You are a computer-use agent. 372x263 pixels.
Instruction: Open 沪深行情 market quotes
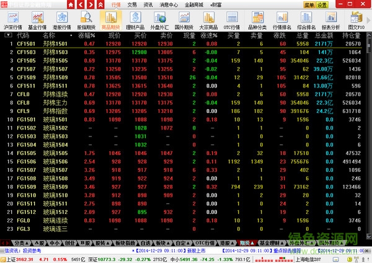(x=13, y=20)
